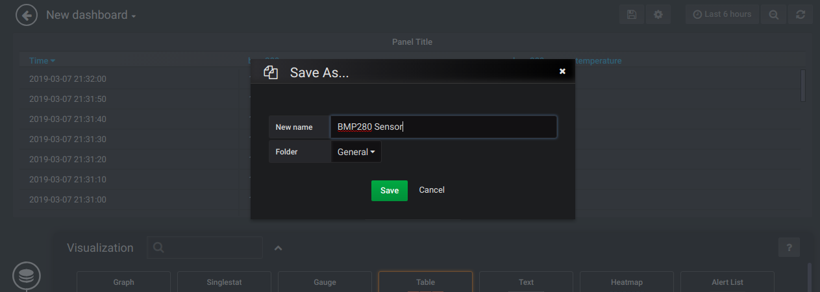
Task: Select the Gauge visualization
Action: coord(325,282)
